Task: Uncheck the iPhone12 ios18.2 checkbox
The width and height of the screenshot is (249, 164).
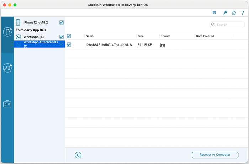Action: click(x=62, y=22)
